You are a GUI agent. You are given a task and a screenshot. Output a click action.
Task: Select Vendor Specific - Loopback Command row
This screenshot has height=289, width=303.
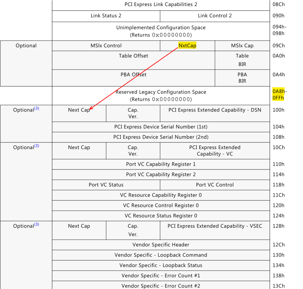pos(161,255)
